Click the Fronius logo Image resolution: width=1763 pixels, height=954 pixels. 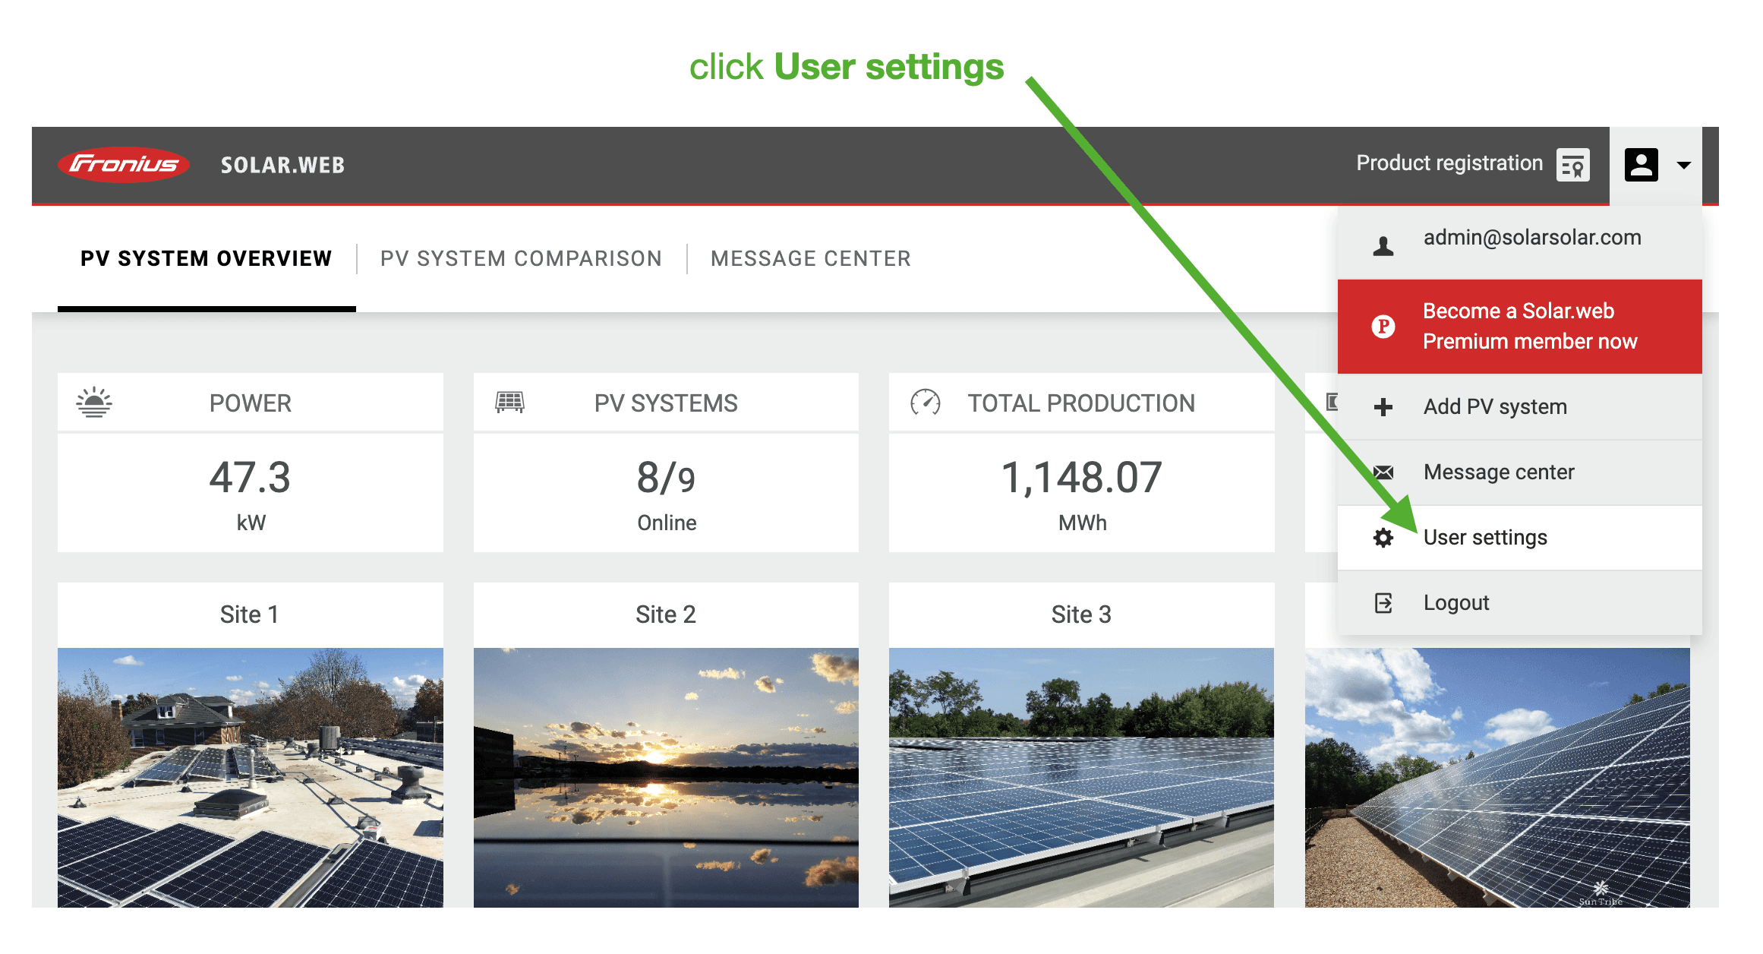[124, 164]
